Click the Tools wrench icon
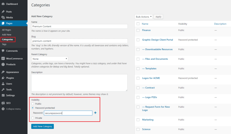This screenshot has height=134, width=231. click(x=3, y=89)
